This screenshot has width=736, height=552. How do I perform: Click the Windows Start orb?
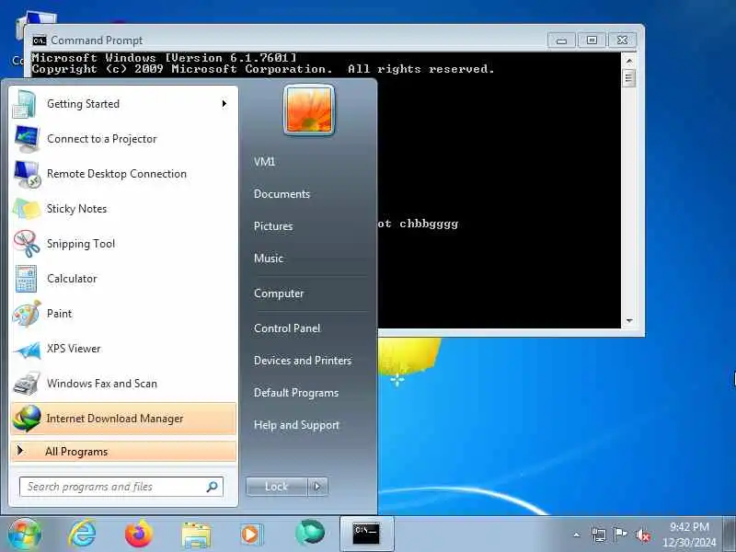coord(25,535)
